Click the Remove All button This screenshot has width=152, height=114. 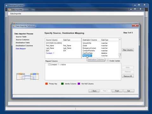(x=128, y=76)
